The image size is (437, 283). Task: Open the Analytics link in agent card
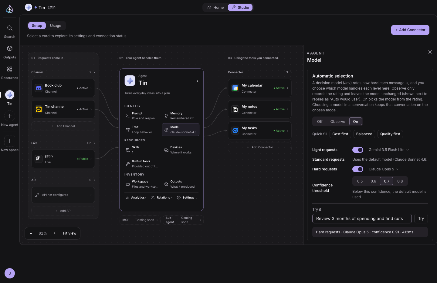[x=136, y=198]
